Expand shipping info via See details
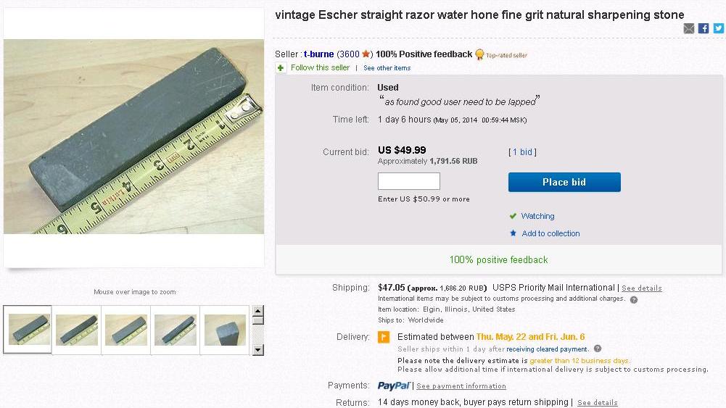The width and height of the screenshot is (726, 408). click(x=641, y=288)
